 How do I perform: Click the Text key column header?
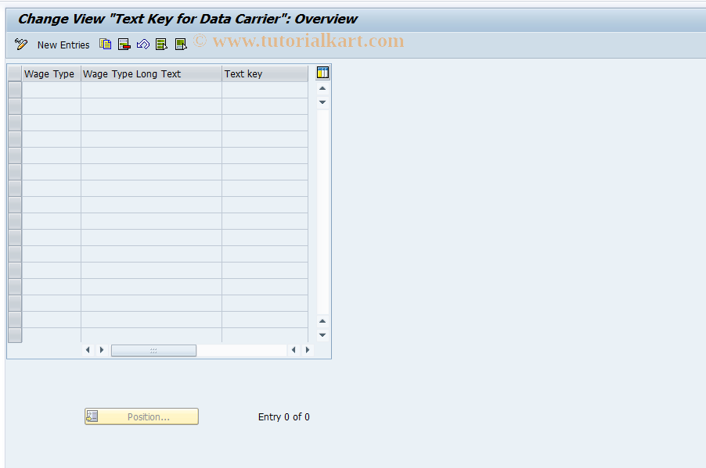click(265, 73)
